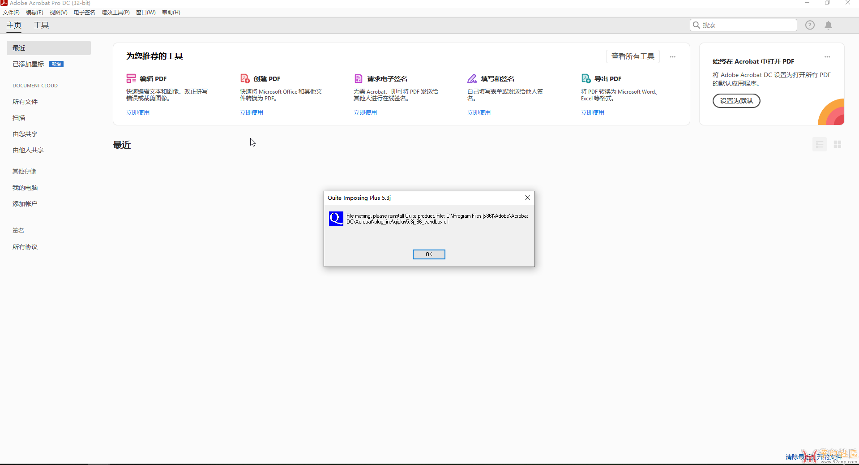Click the Request E-signature icon
The height and width of the screenshot is (465, 859).
coord(359,79)
